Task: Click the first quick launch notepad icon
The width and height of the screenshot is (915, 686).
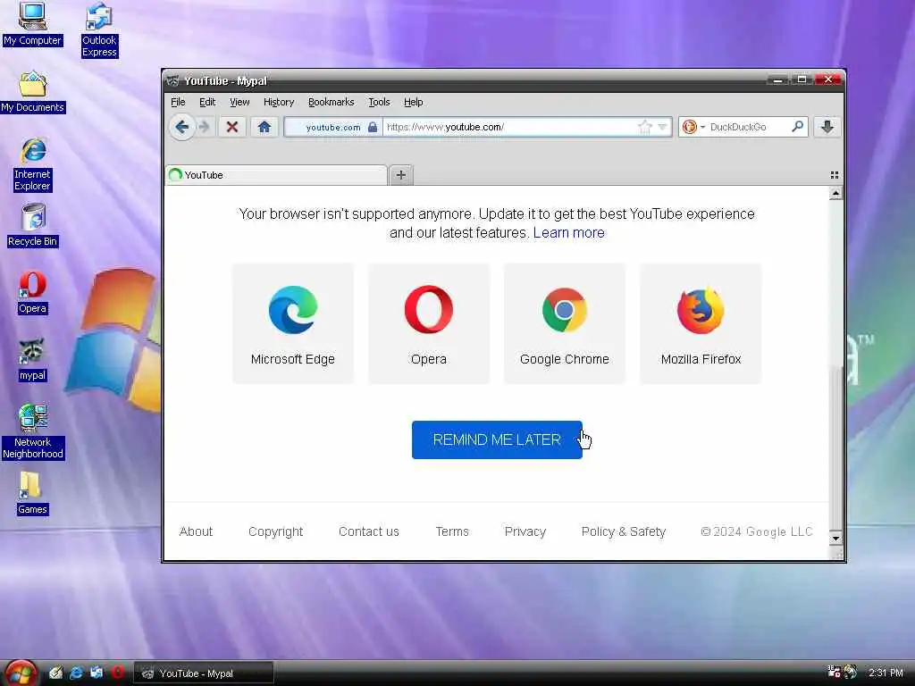Action: [55, 673]
